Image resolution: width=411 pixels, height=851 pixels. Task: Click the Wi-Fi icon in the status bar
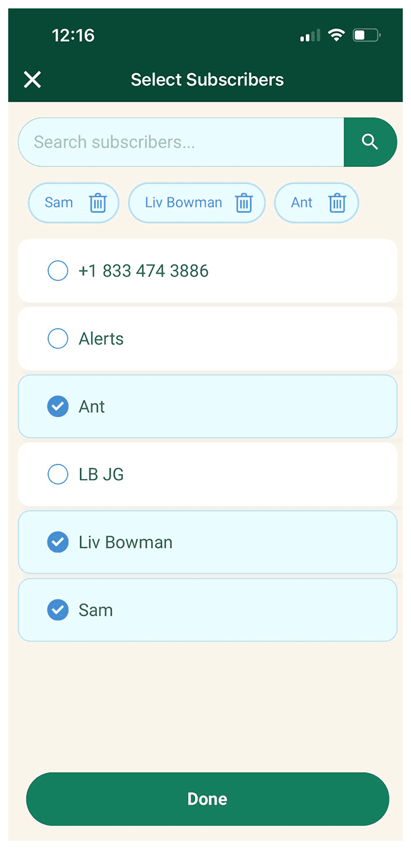coord(336,35)
